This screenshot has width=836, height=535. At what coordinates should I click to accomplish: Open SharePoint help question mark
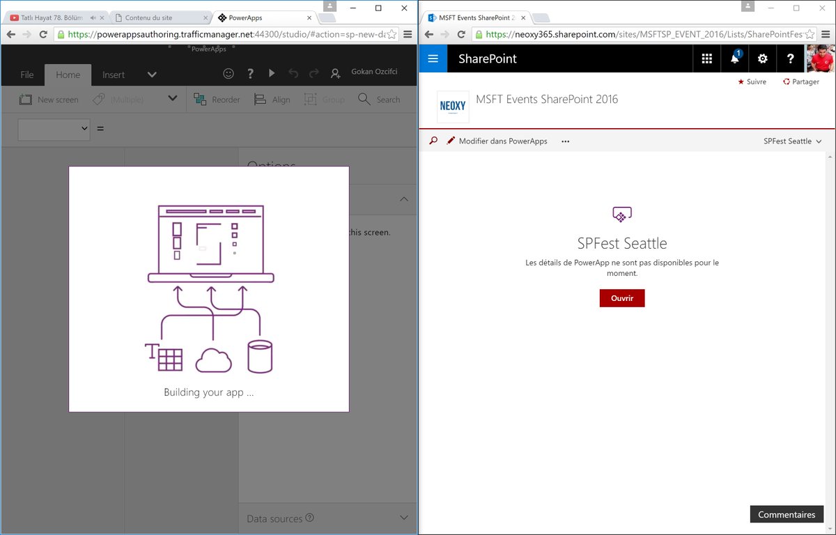[790, 59]
